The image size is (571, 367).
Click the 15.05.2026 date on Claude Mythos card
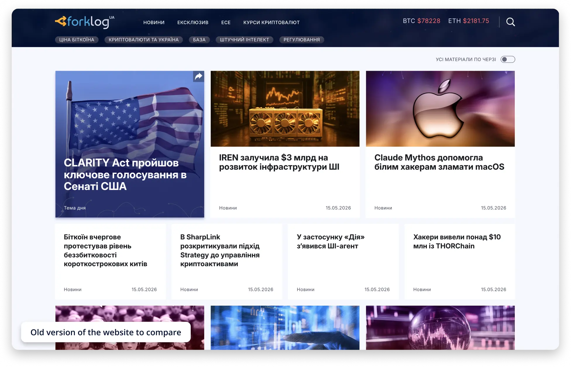click(493, 208)
